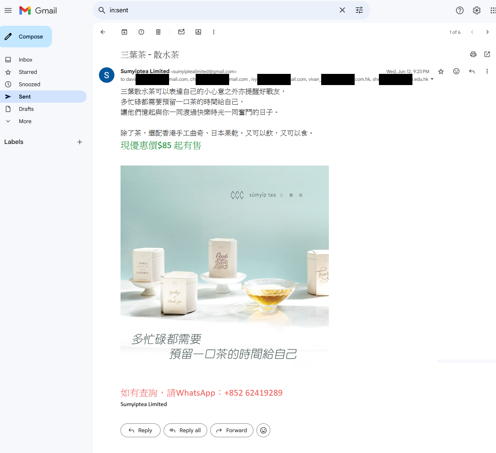Viewport: 496px width, 453px height.
Task: Click the Move to icon
Action: [x=198, y=32]
